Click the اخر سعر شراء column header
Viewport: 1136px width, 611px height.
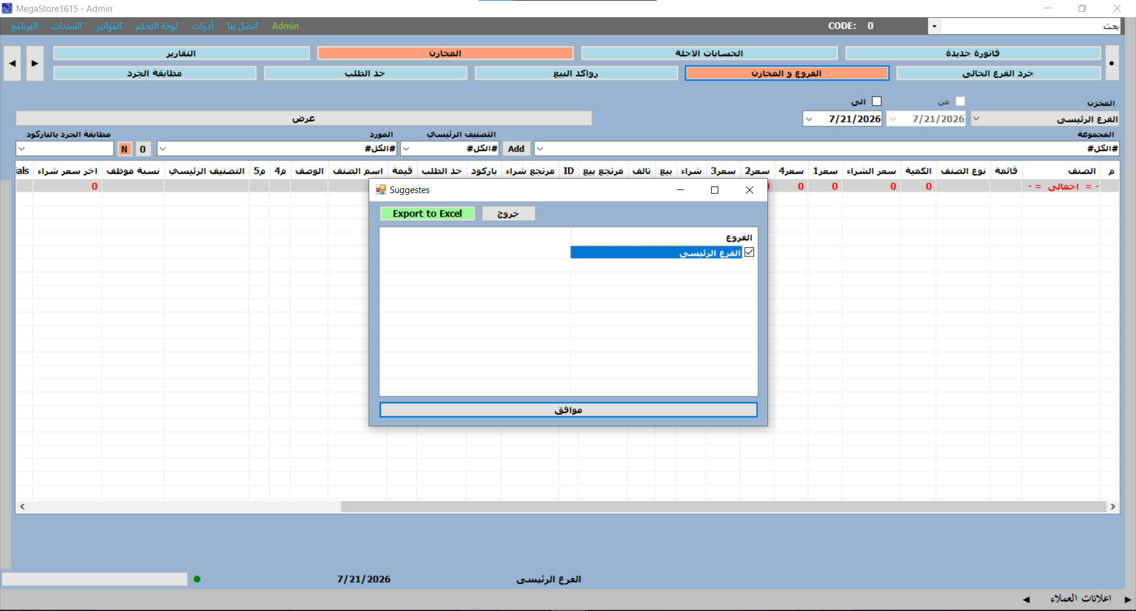point(67,171)
